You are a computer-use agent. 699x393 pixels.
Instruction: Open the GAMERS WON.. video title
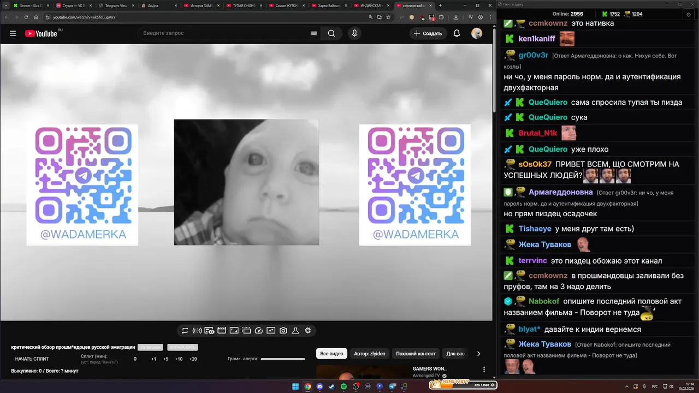click(429, 369)
